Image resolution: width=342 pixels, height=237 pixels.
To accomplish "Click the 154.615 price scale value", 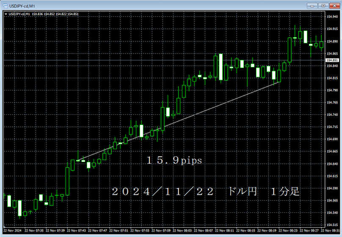I will point(332,176).
